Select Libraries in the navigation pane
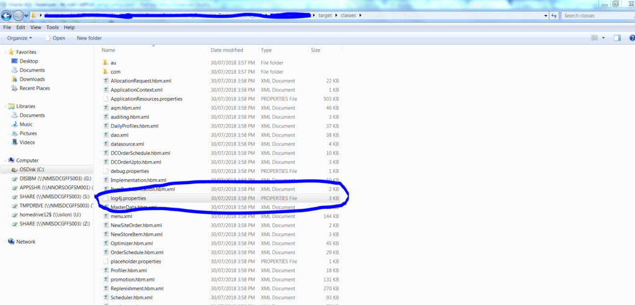Viewport: 635px width, 305px height. pyautogui.click(x=25, y=107)
